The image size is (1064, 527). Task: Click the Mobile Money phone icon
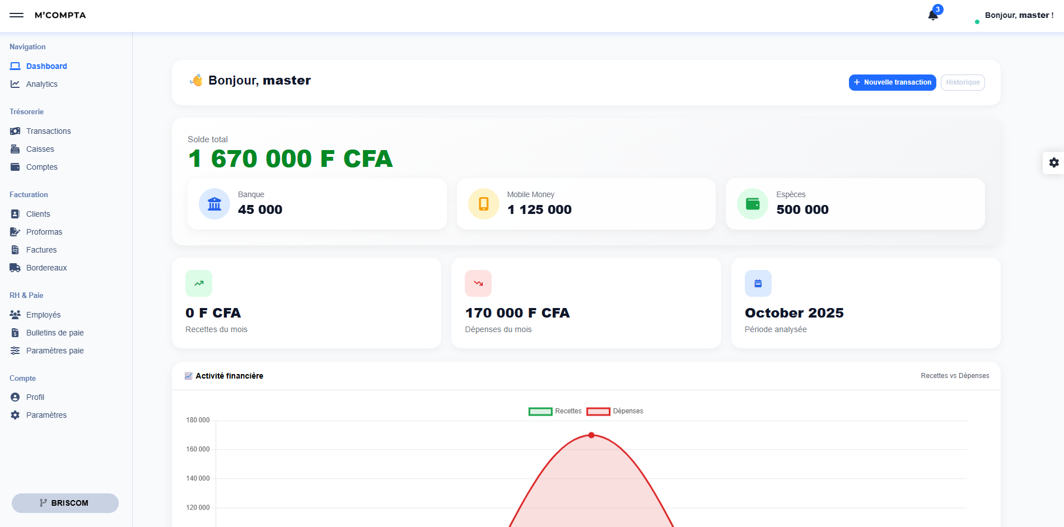click(x=484, y=204)
